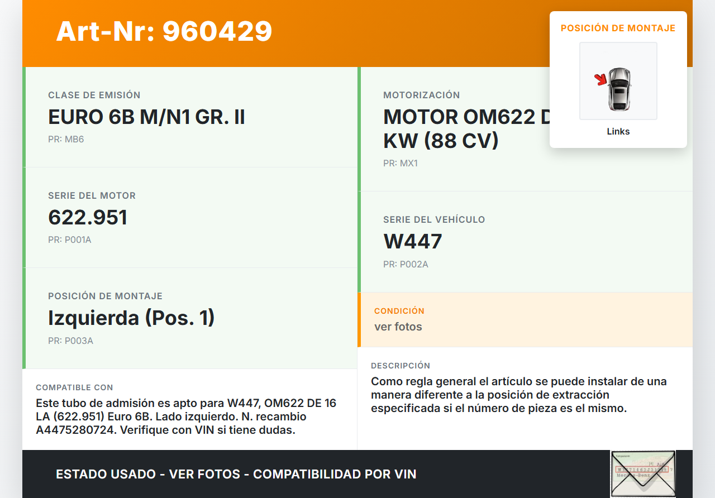Screen dimensions: 715x498
Task: Click the PR: MB6 code
Action: [66, 139]
